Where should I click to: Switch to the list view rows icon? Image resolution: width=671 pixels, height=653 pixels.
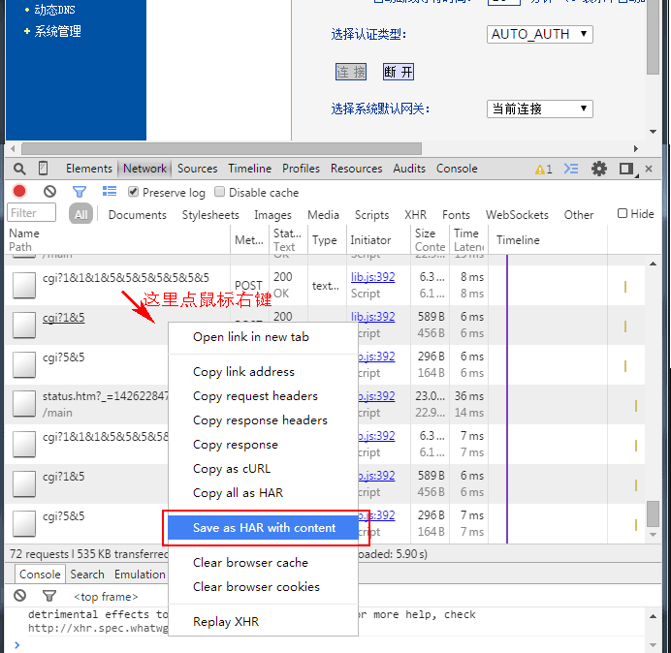(110, 192)
